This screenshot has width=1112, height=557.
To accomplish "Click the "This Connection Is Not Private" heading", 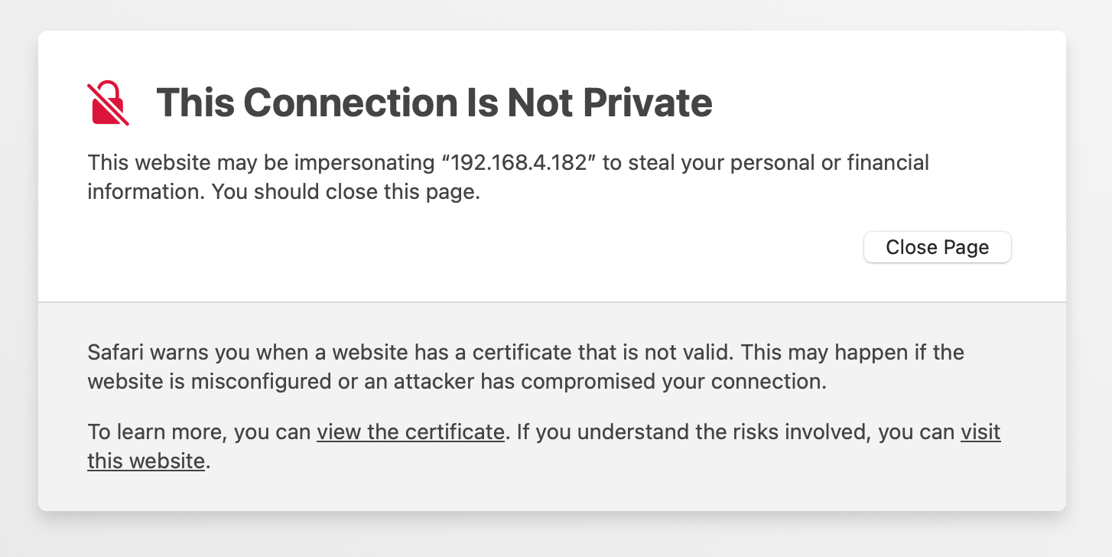I will [x=434, y=103].
